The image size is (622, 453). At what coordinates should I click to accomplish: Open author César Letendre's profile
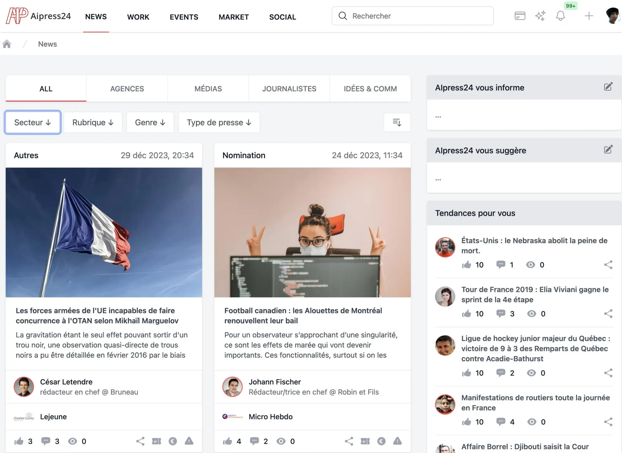(66, 382)
